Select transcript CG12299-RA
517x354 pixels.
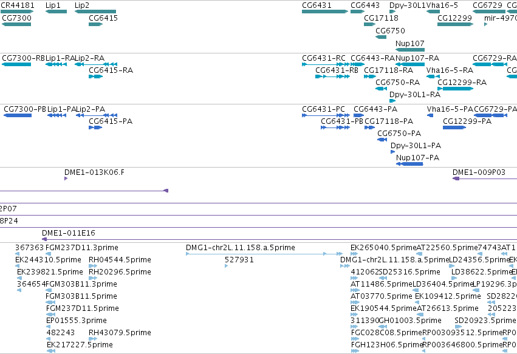(462, 83)
